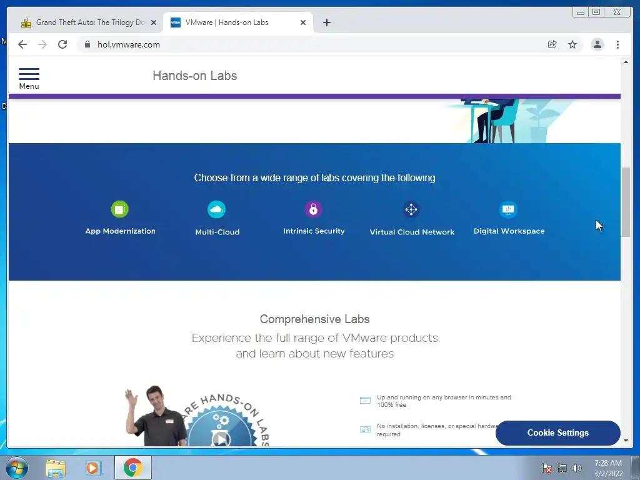Click the padlock site info icon
Viewport: 640px width, 480px height.
tap(87, 44)
